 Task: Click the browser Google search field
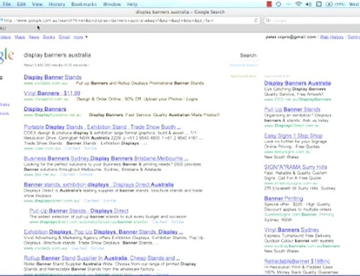[312, 20]
